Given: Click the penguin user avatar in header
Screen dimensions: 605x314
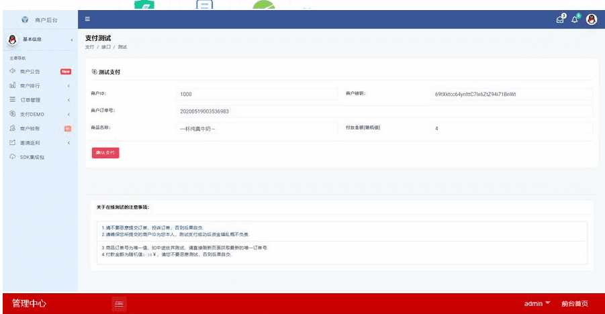Looking at the screenshot, I should [592, 19].
